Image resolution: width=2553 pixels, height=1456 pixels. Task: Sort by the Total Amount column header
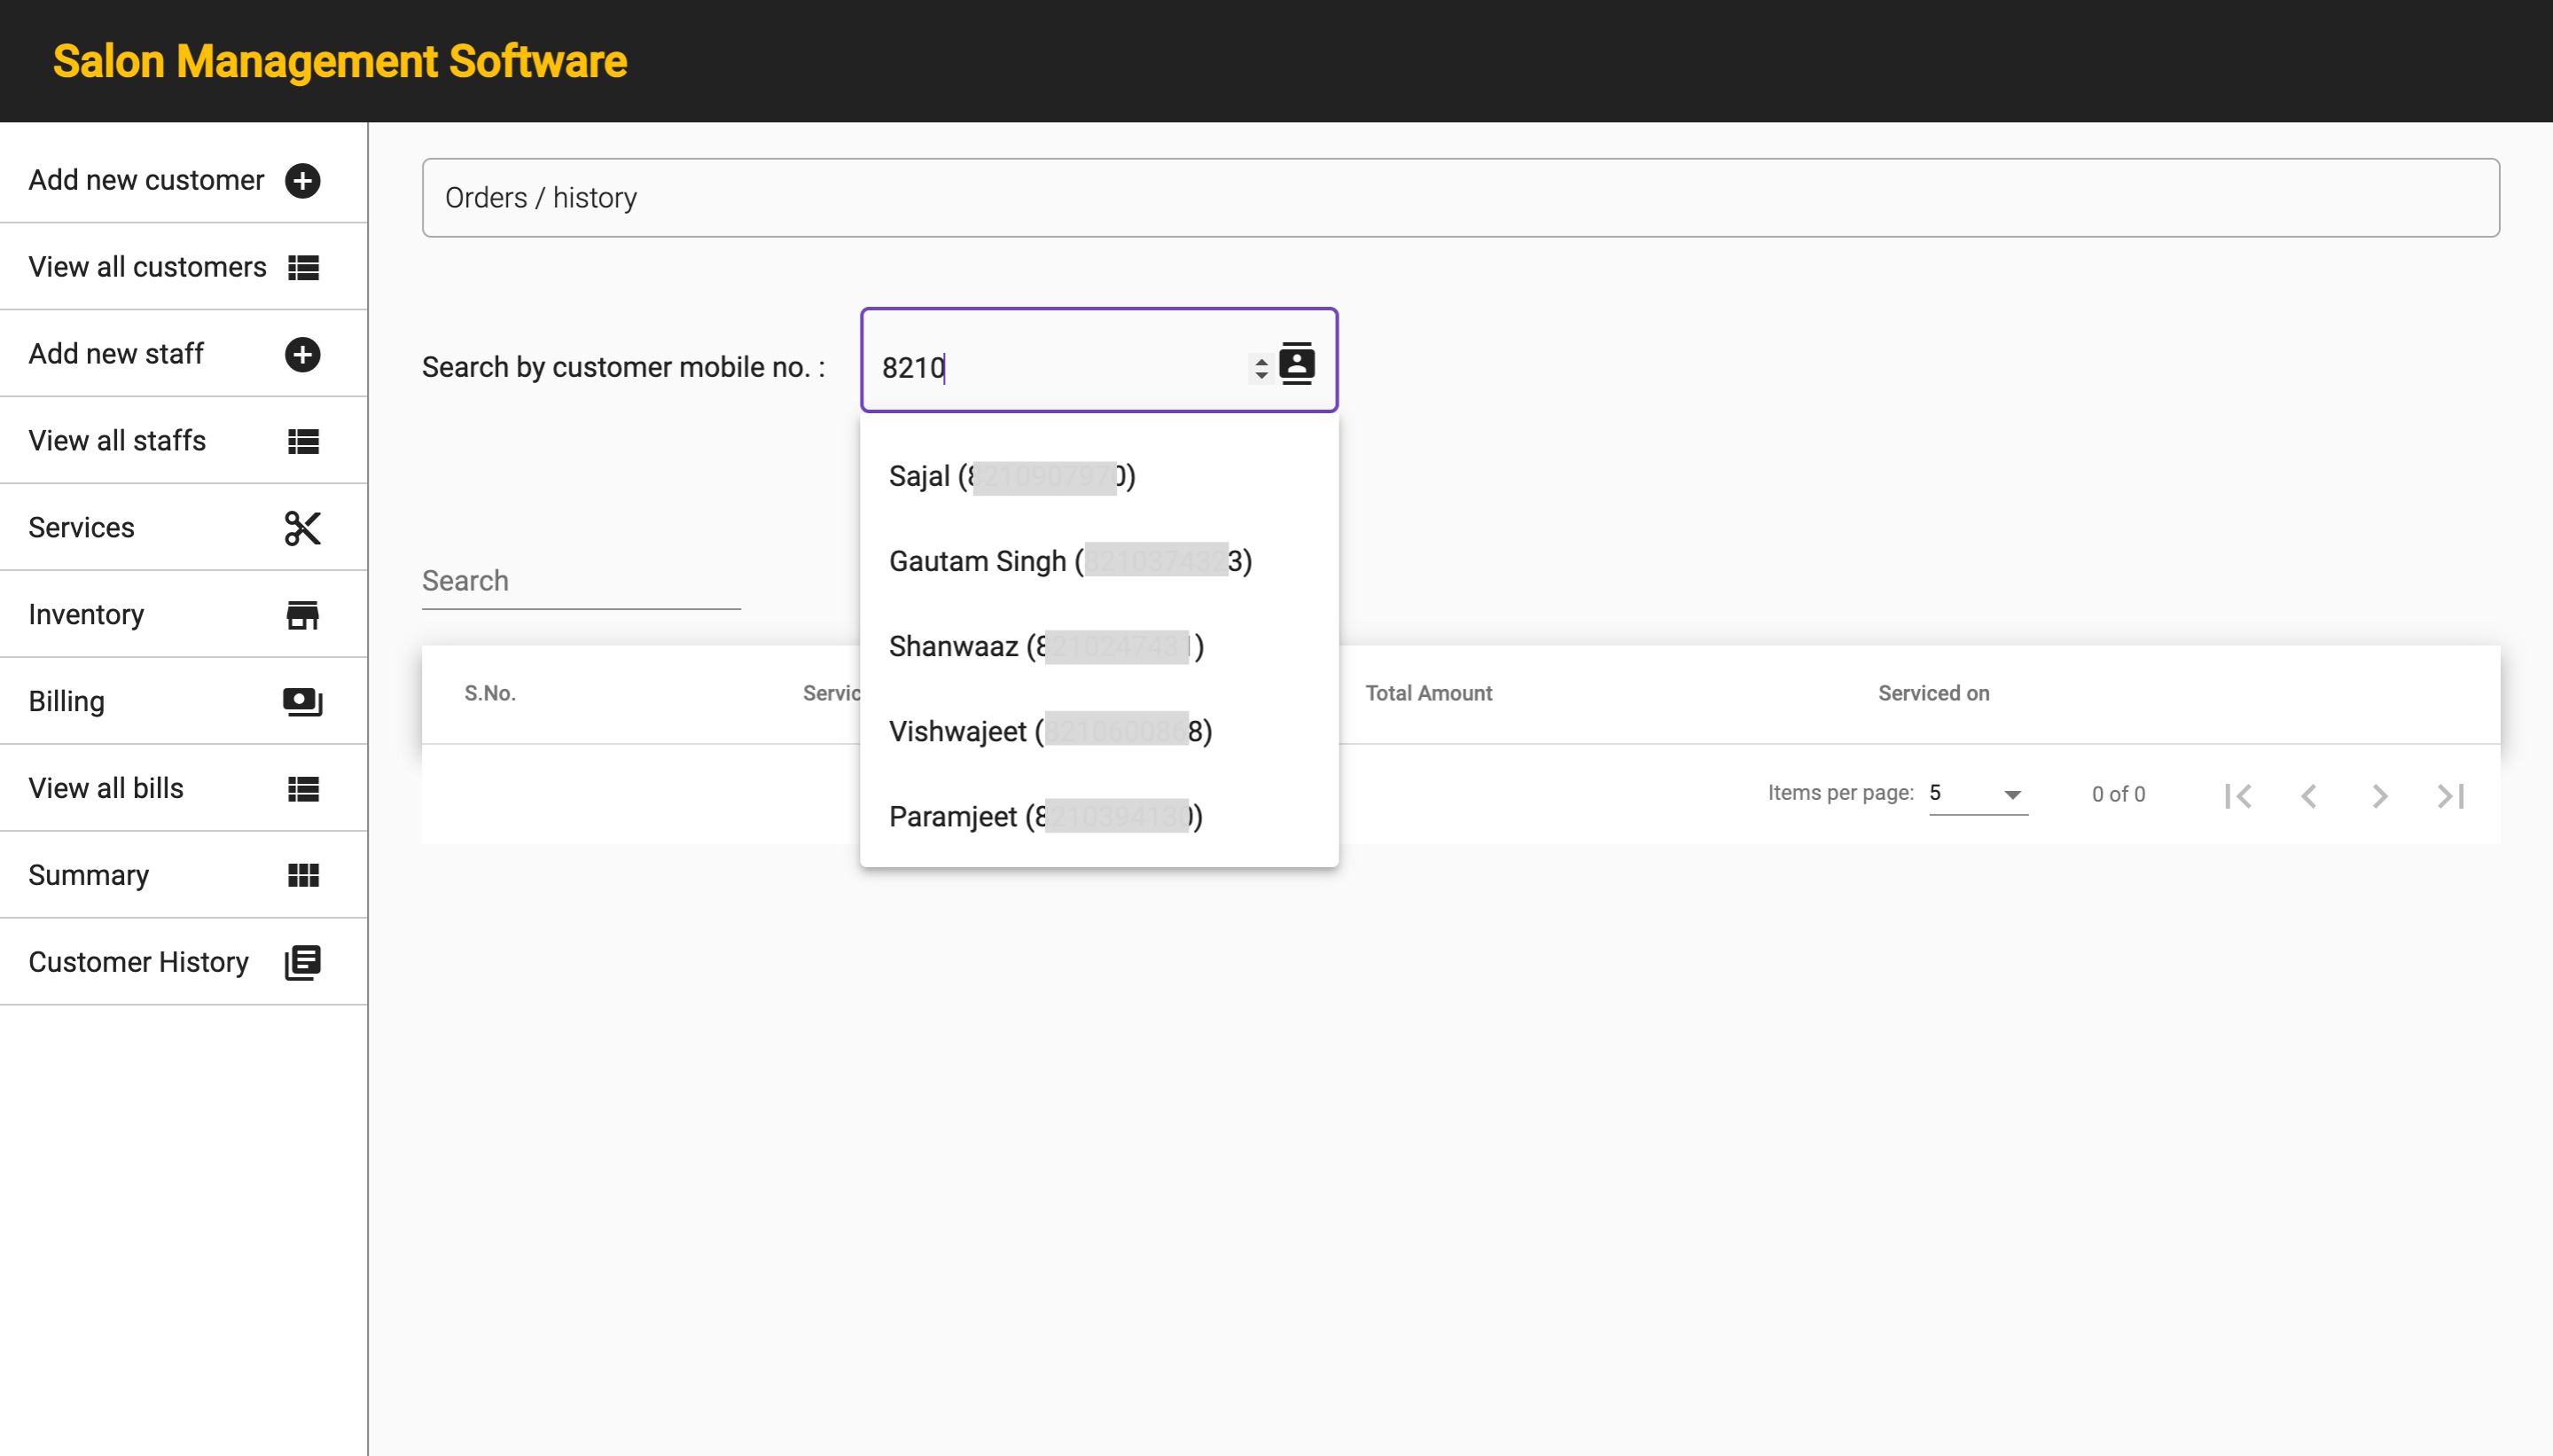[1428, 694]
